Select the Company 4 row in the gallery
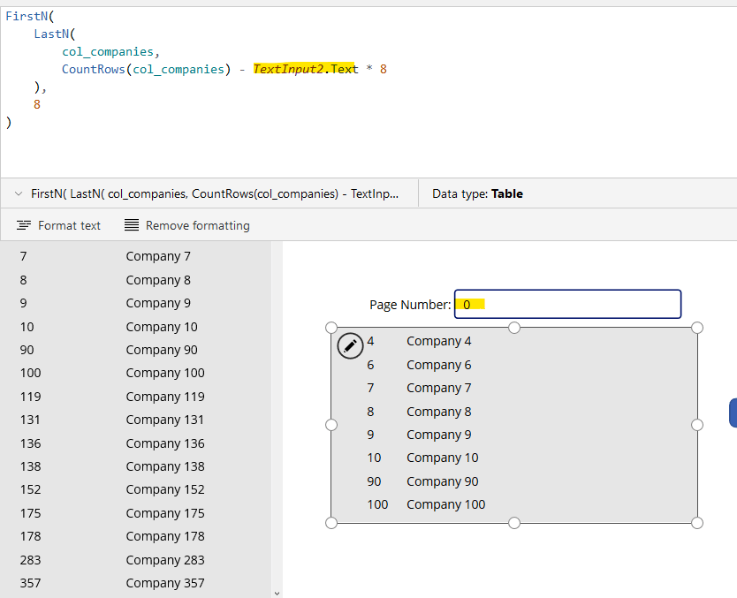The height and width of the screenshot is (598, 737). click(x=438, y=341)
